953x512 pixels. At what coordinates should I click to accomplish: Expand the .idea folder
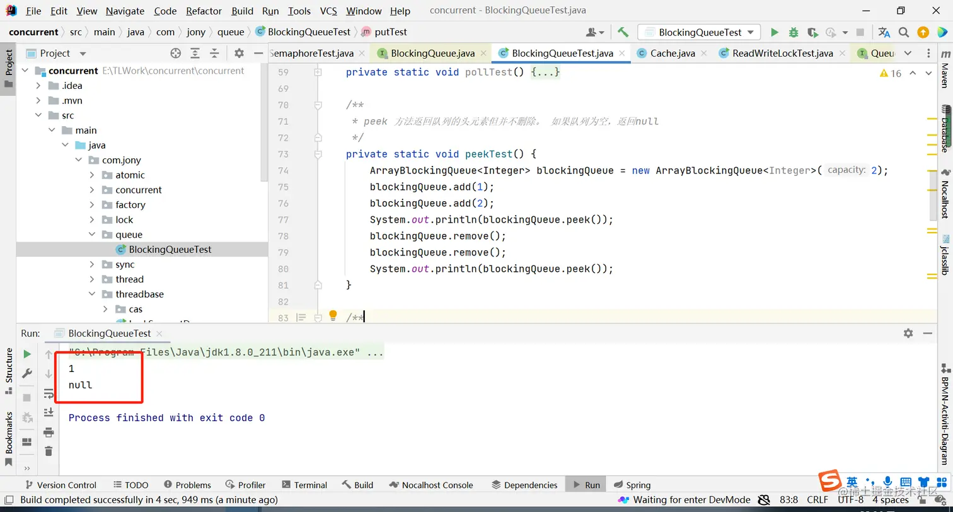[x=38, y=86]
